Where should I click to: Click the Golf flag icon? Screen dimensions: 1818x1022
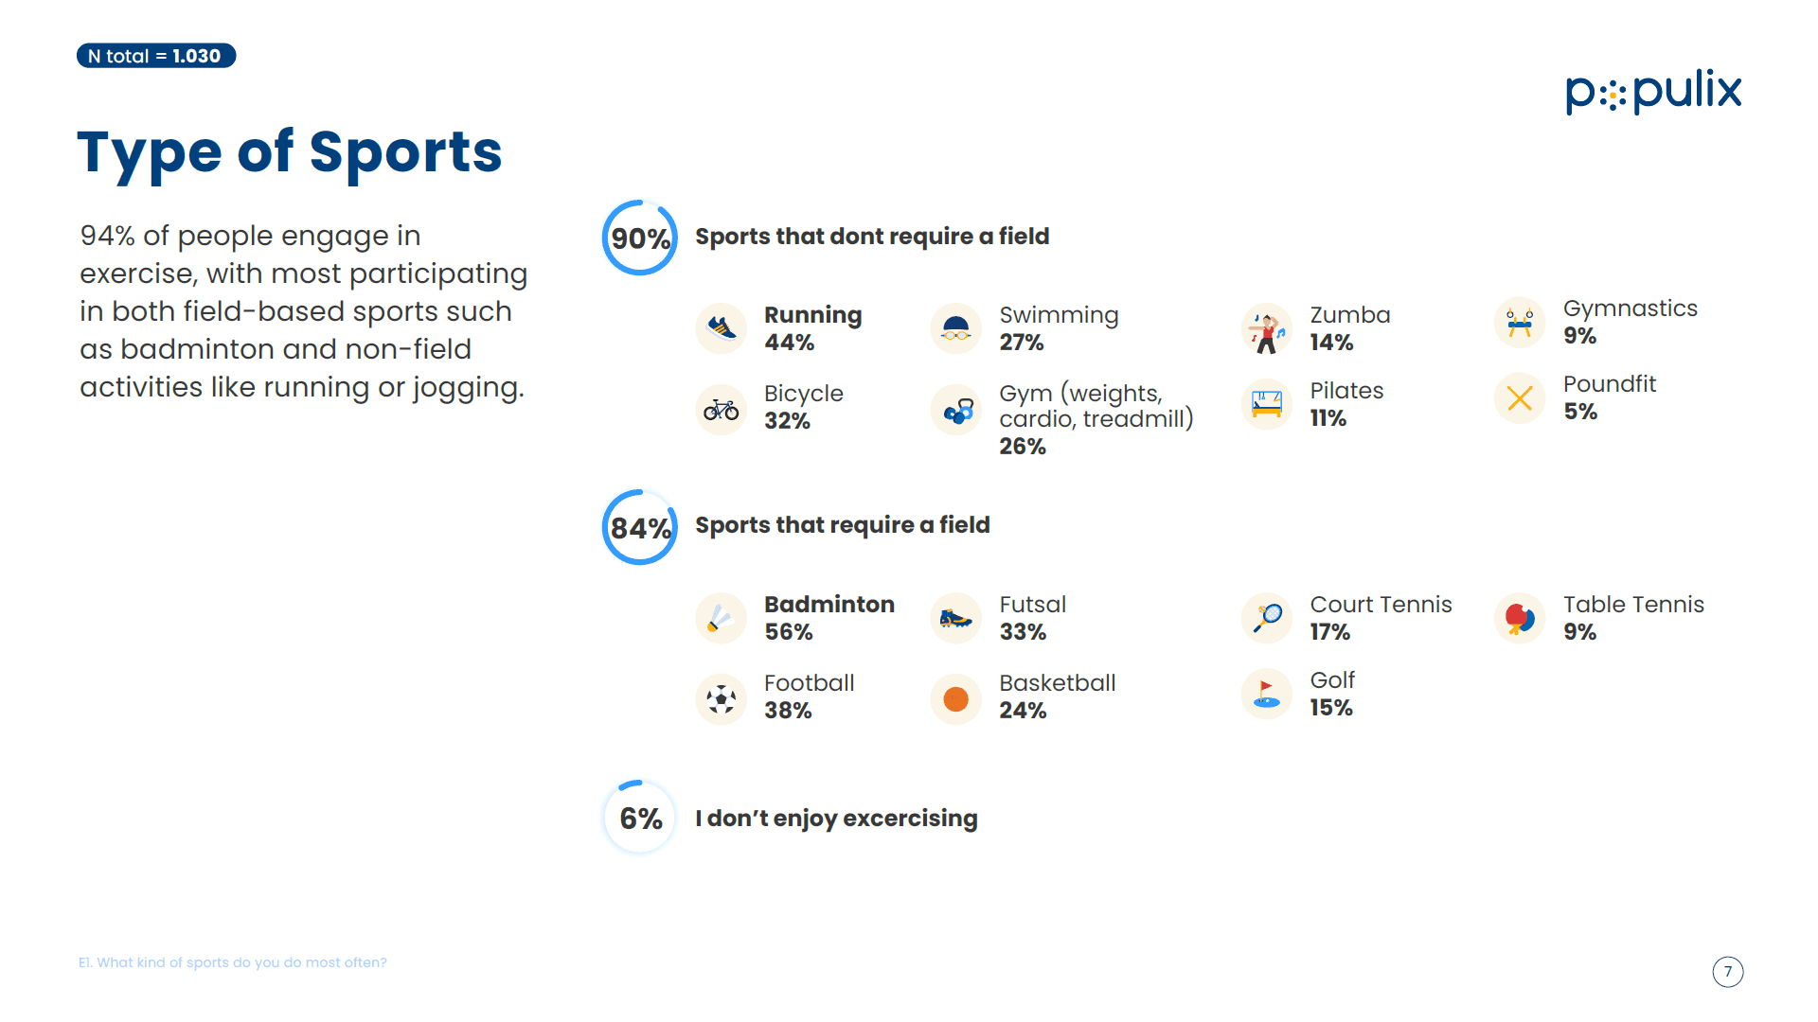click(x=1267, y=694)
